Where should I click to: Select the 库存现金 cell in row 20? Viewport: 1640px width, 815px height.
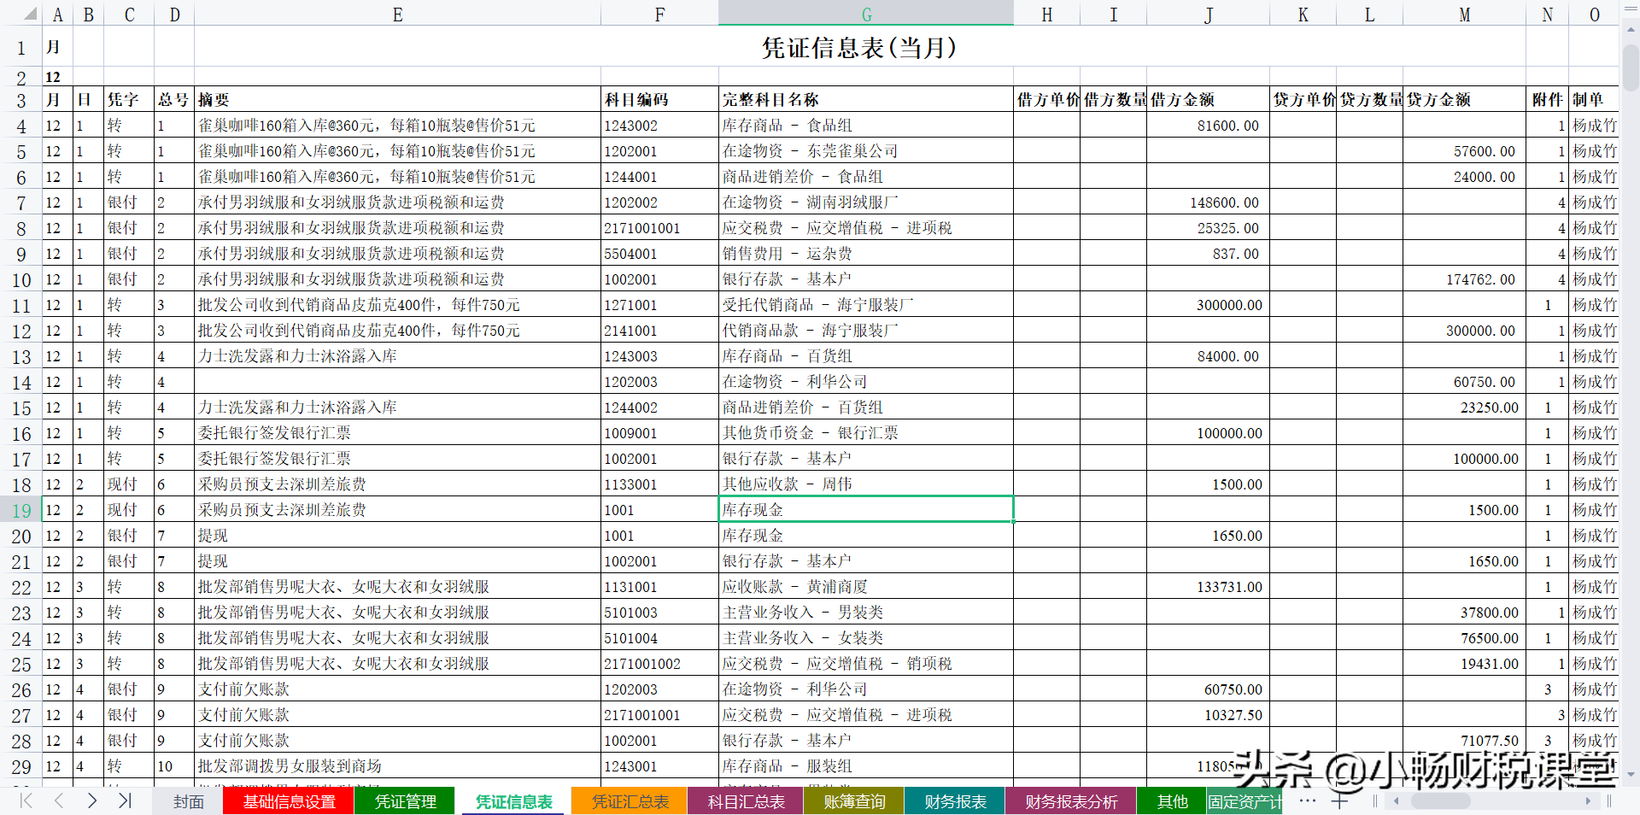865,535
